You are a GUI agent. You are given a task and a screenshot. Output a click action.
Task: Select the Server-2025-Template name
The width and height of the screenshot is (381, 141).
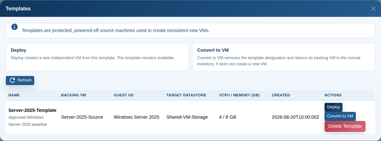32,110
